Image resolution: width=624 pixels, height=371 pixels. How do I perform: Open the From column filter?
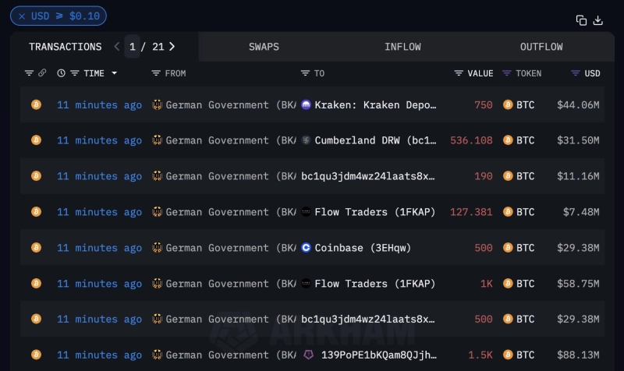(156, 73)
